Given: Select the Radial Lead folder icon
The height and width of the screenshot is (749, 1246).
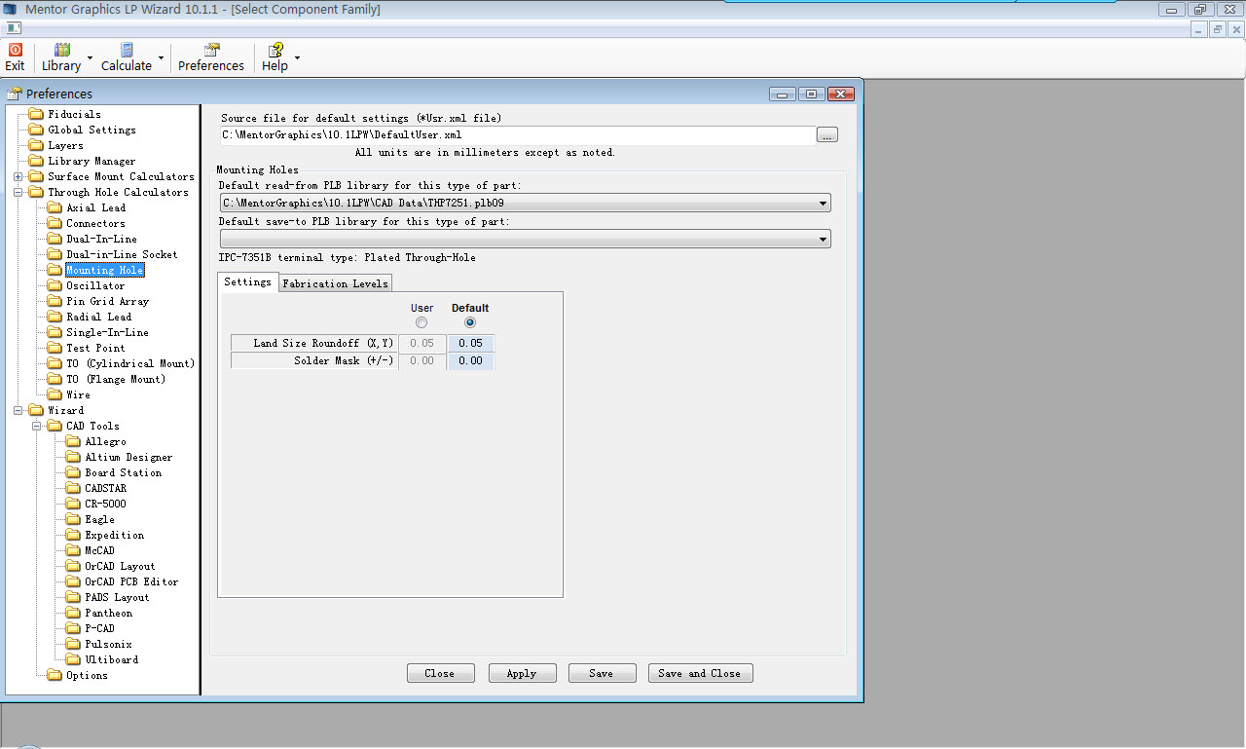Looking at the screenshot, I should (55, 317).
